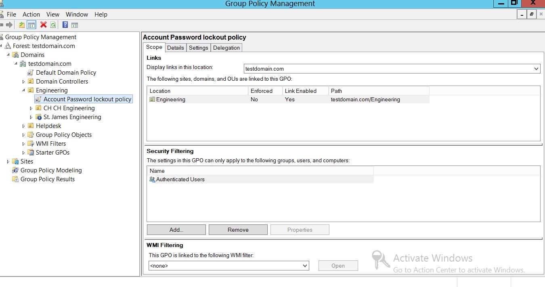
Task: Expand the WMI Filters node
Action: tap(23, 144)
